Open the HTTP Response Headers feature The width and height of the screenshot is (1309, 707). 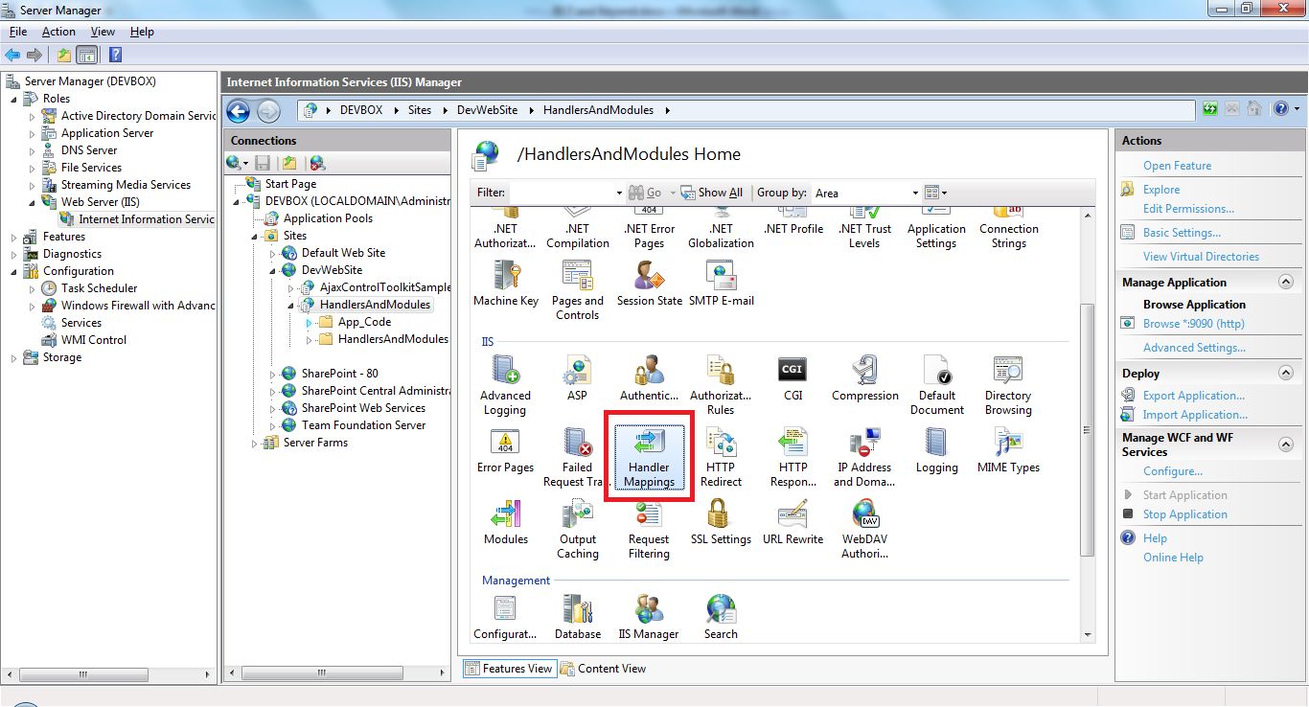(792, 457)
